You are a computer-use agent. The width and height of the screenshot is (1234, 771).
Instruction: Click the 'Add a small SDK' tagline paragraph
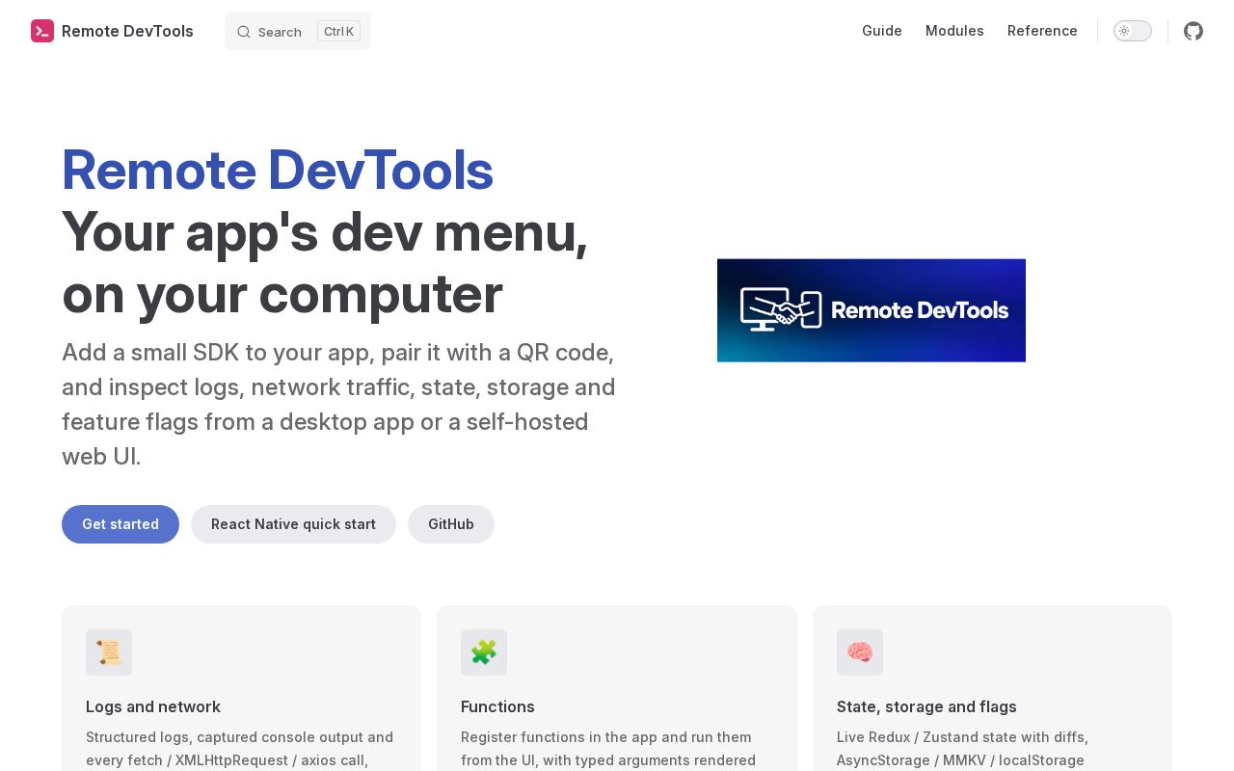pyautogui.click(x=338, y=404)
